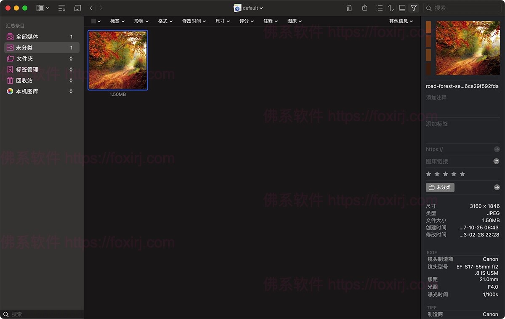Open the 标签 filter dropdown
Screen dimensions: 505x319
click(117, 21)
